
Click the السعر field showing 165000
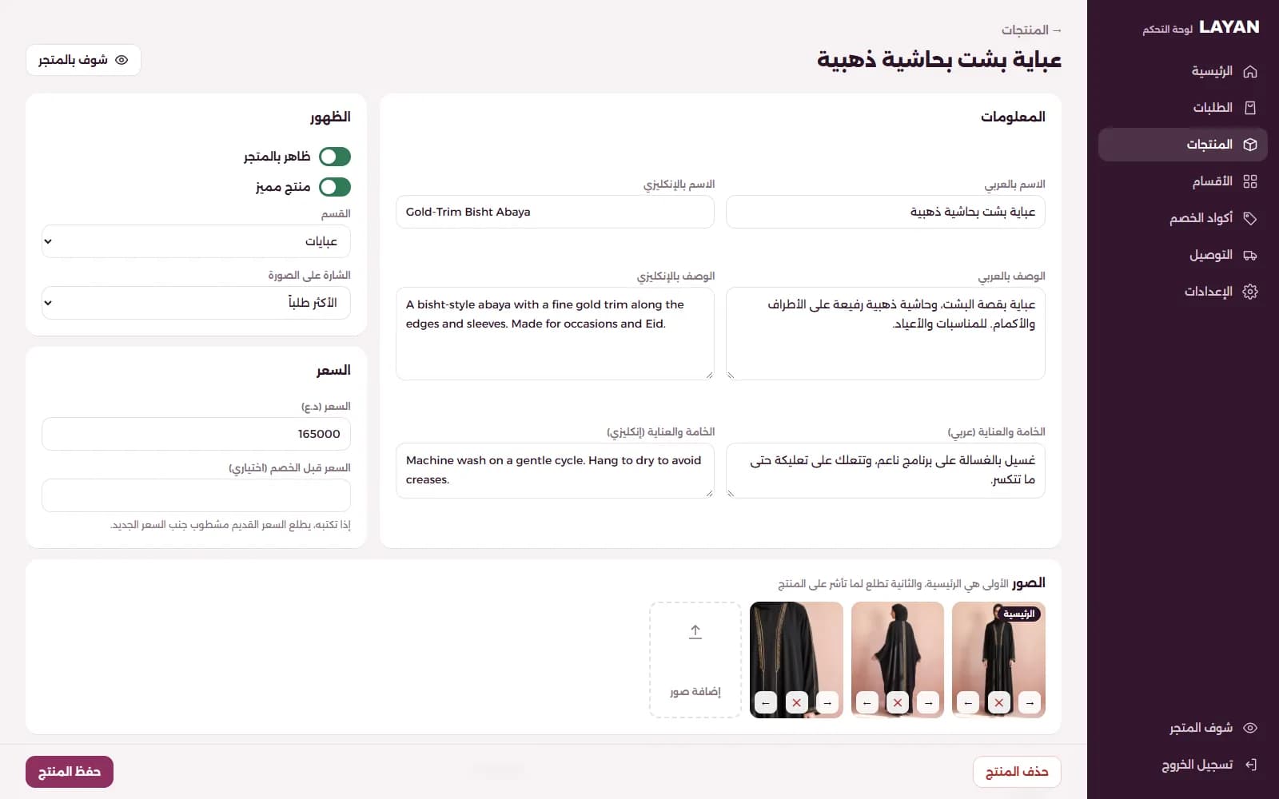(196, 434)
